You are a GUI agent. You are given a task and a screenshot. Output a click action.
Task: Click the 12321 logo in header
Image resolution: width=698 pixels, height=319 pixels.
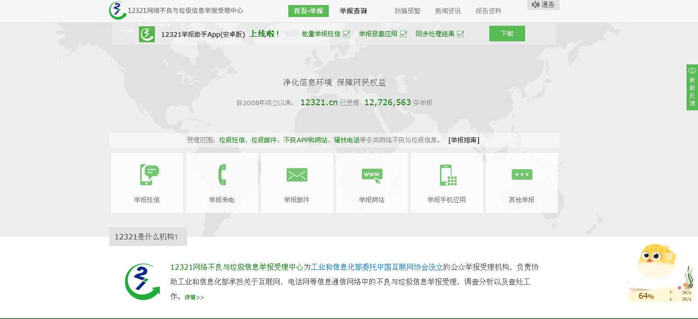[x=117, y=11]
